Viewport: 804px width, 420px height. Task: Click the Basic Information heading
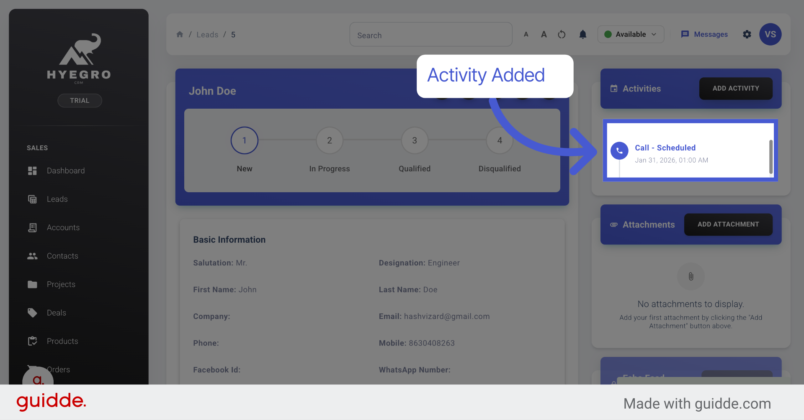pos(229,240)
